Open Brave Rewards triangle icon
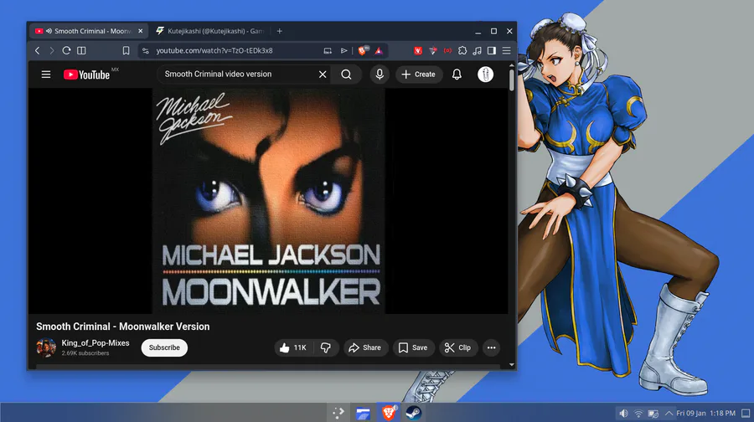The width and height of the screenshot is (754, 422). click(x=379, y=50)
